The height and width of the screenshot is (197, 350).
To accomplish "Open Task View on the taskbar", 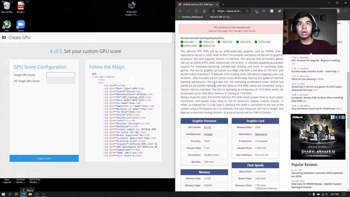I will pyautogui.click(x=16, y=194).
